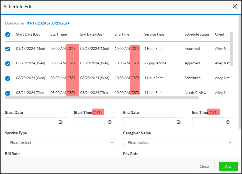Click the Close button in footer

[204, 166]
